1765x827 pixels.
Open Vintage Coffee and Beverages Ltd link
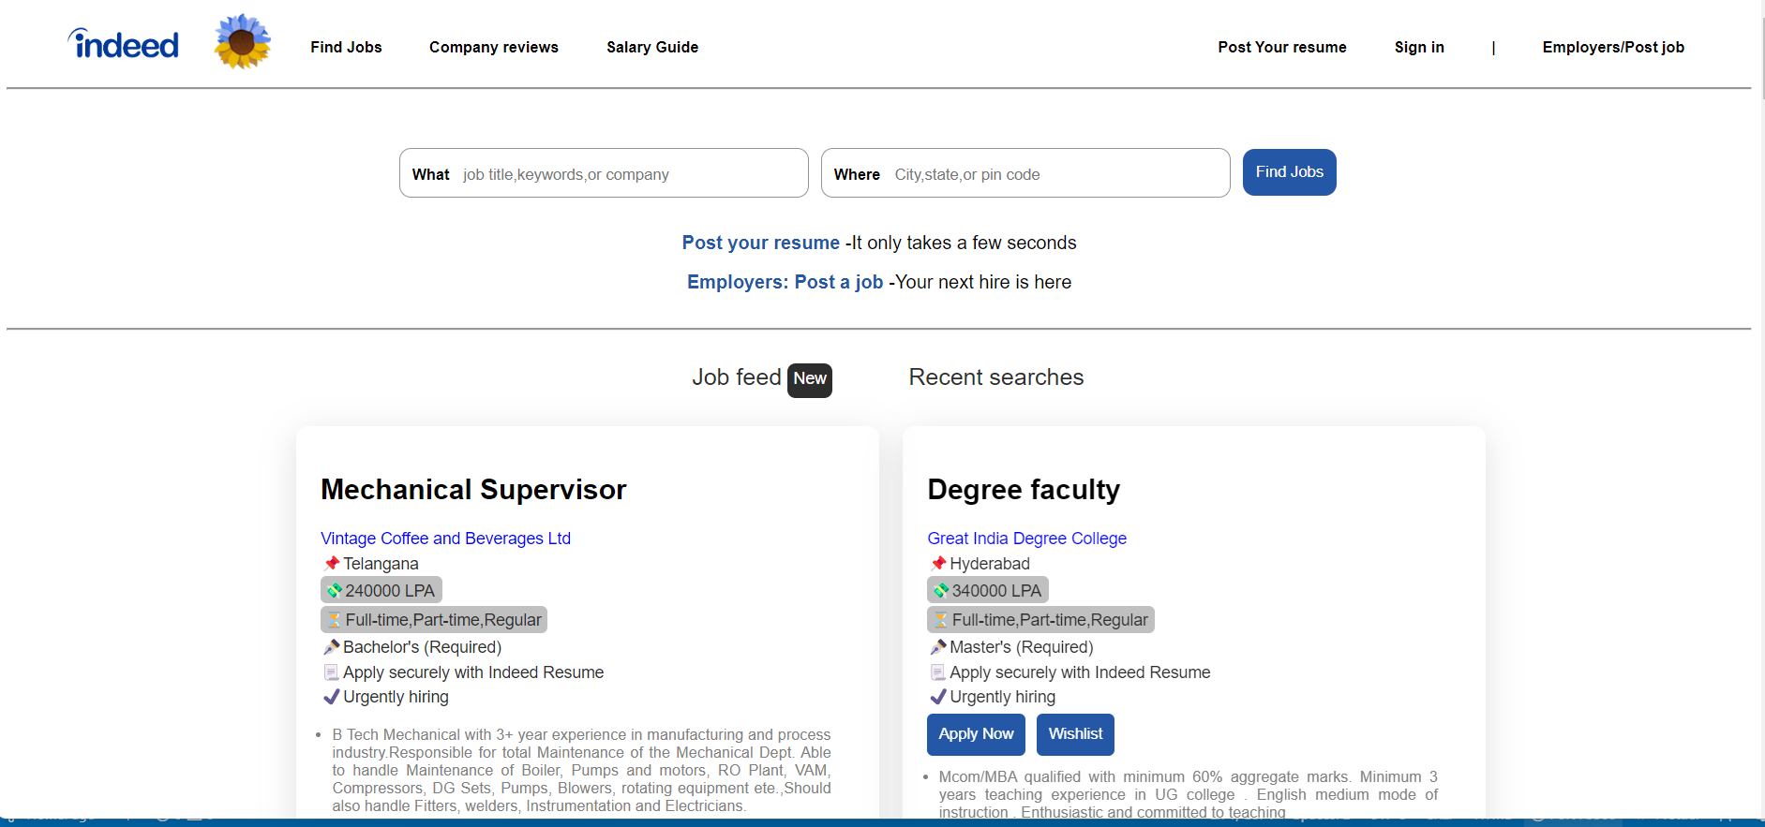pos(445,539)
